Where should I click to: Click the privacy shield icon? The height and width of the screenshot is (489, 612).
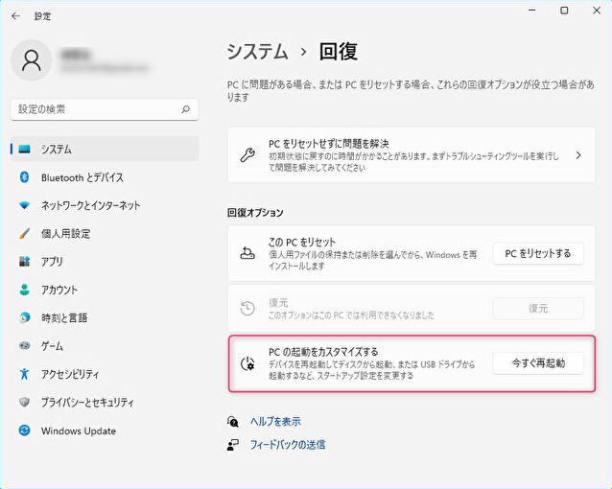24,402
